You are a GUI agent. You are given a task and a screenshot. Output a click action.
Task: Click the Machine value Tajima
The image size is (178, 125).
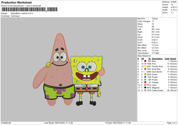pos(155,19)
